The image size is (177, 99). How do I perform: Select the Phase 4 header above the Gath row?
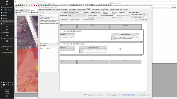click(x=125, y=26)
